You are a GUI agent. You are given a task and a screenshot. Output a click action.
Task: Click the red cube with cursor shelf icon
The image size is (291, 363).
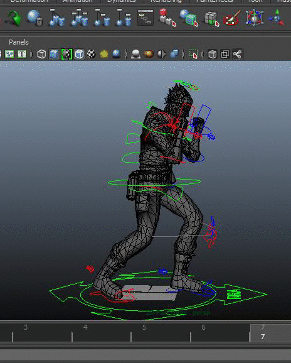coord(167,18)
